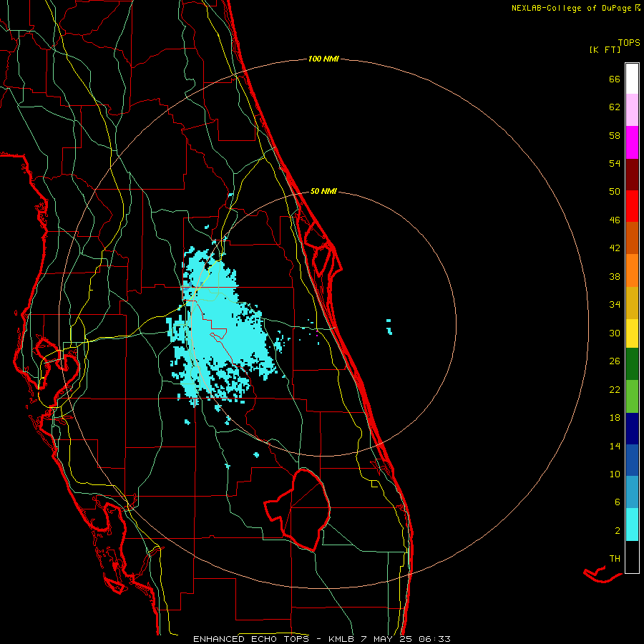The width and height of the screenshot is (644, 644).
Task: Click the yellow legend swatch near 30
Action: pyautogui.click(x=632, y=333)
